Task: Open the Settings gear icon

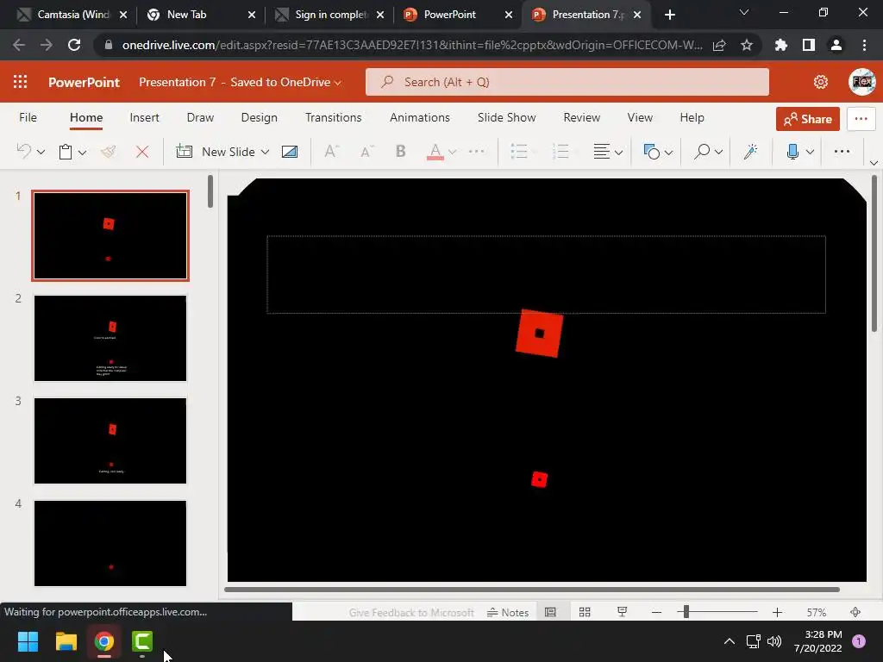Action: tap(821, 82)
